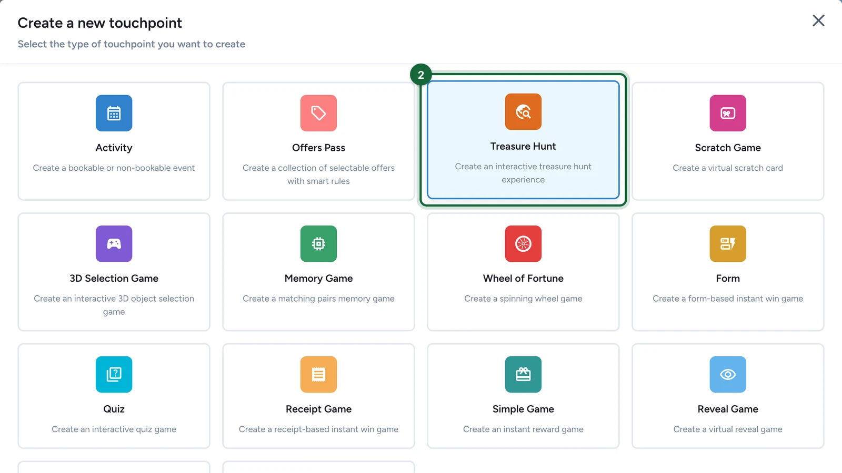842x473 pixels.
Task: Choose the Form title
Action: pos(728,279)
